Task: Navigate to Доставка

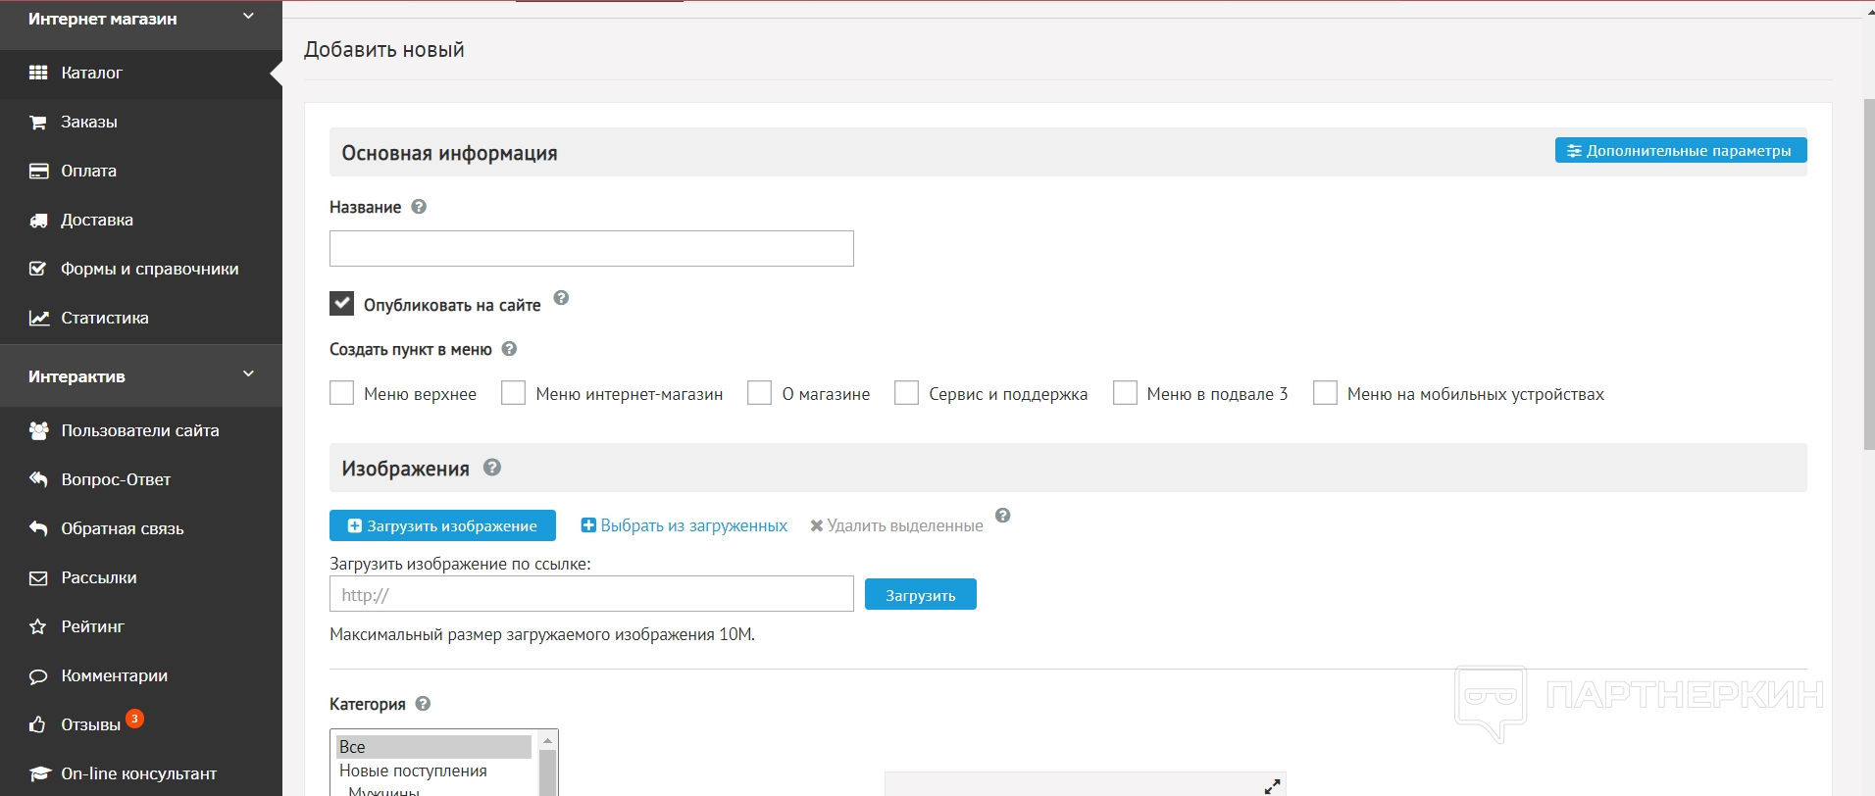Action: 141,220
